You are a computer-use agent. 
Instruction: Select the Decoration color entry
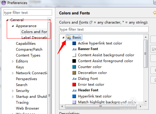[x=92, y=73]
